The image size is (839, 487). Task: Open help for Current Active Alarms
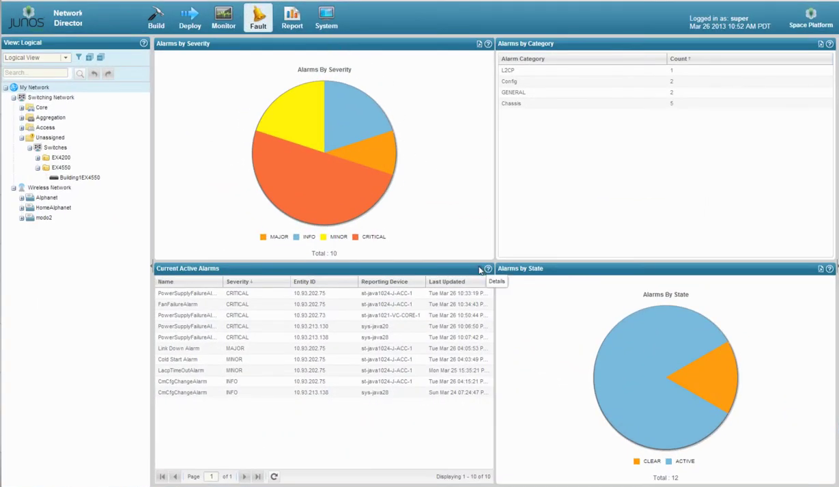pyautogui.click(x=488, y=268)
